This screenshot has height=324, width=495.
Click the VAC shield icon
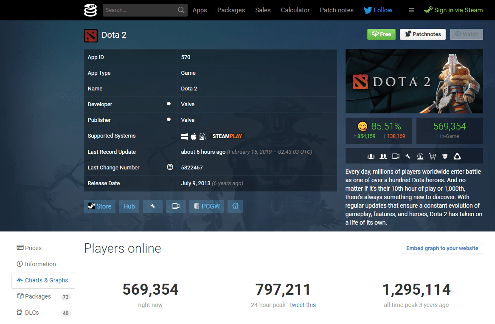pyautogui.click(x=445, y=156)
